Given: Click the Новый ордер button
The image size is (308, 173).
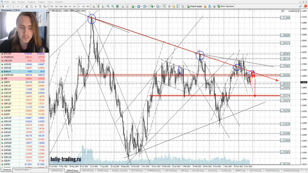Looking at the screenshot, I should tap(195, 6).
